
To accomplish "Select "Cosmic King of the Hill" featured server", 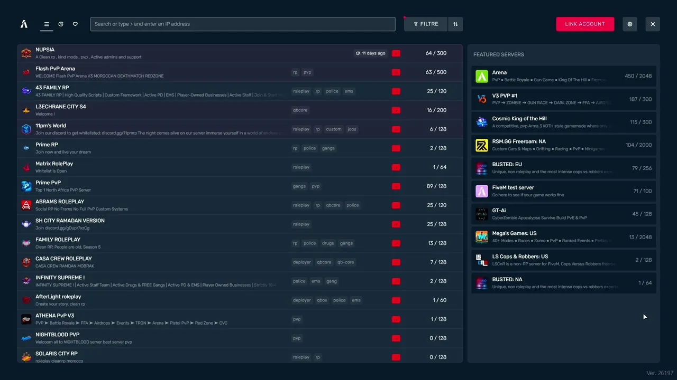I will click(x=564, y=122).
